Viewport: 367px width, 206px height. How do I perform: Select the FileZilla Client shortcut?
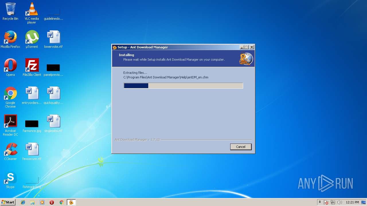(x=32, y=68)
